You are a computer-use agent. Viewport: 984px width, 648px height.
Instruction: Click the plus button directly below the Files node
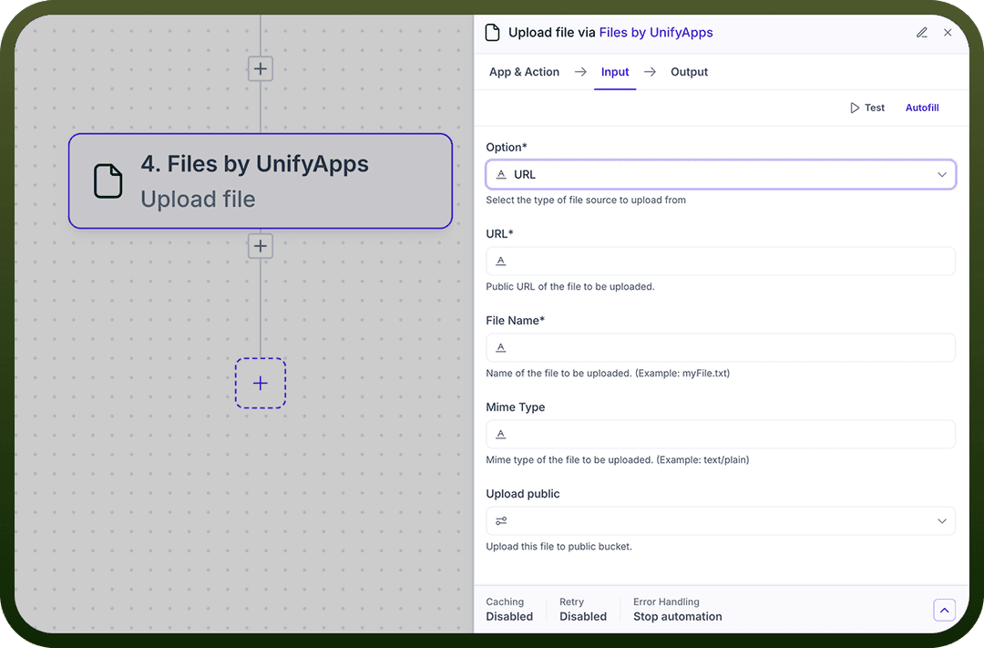[261, 246]
